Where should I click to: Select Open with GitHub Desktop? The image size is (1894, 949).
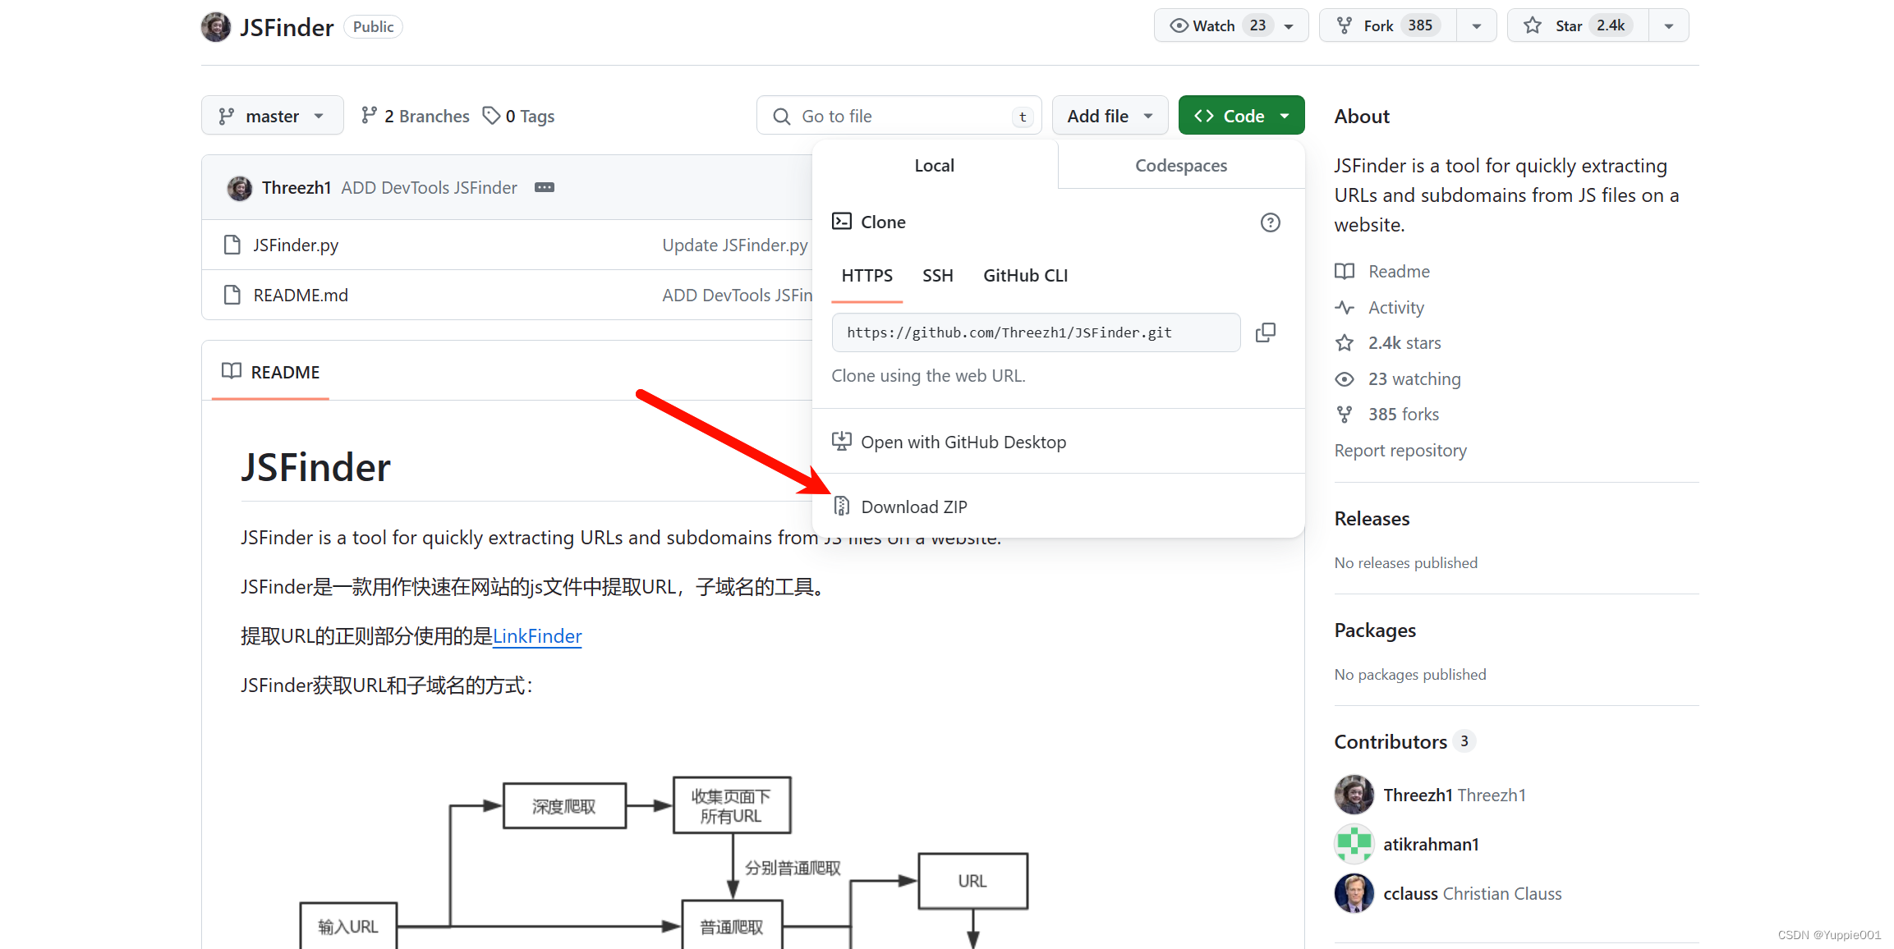[x=963, y=442]
